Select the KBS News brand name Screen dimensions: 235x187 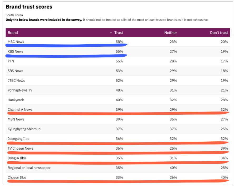click(x=16, y=51)
